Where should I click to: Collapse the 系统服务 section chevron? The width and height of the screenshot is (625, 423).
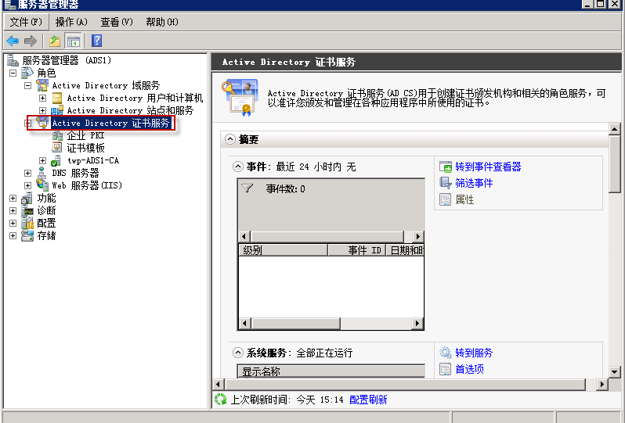pos(238,353)
